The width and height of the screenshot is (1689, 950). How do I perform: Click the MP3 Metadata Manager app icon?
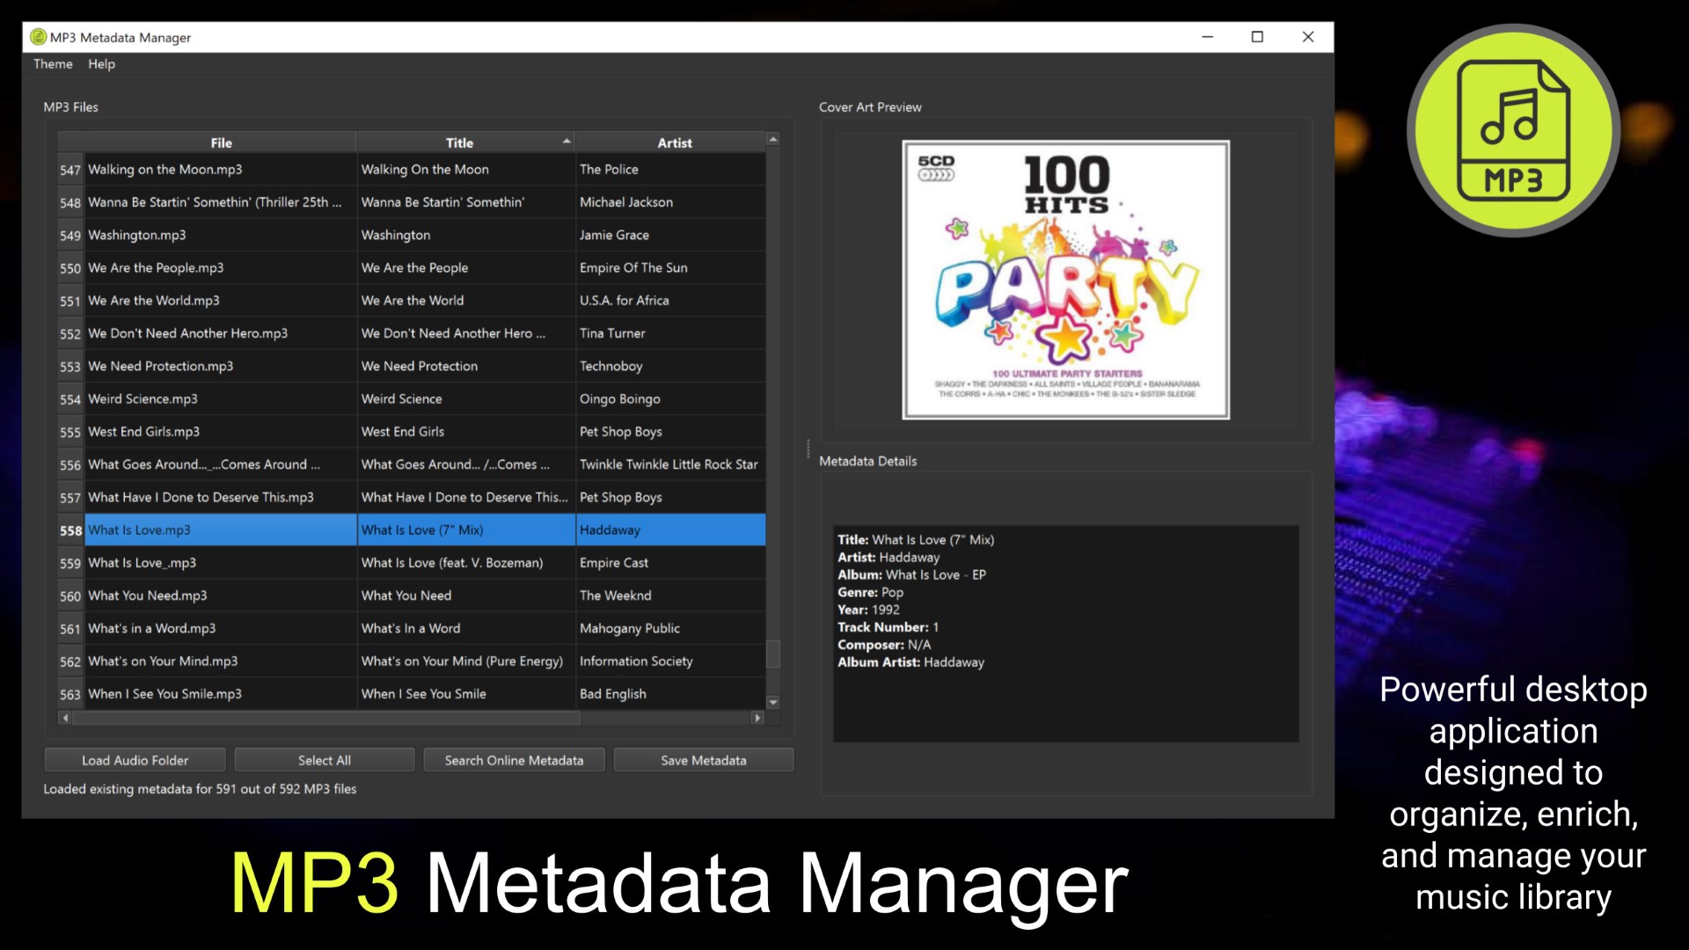pyautogui.click(x=38, y=37)
